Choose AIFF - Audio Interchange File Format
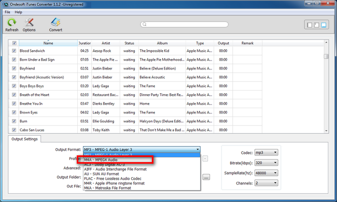The image size is (337, 202). coord(142,169)
